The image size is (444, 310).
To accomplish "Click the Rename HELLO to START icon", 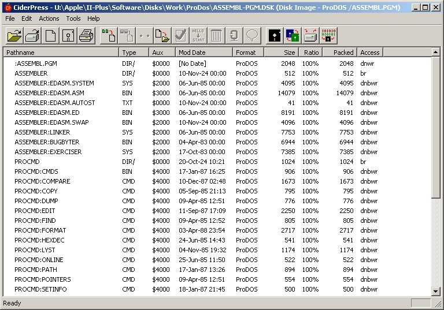I will [x=198, y=36].
